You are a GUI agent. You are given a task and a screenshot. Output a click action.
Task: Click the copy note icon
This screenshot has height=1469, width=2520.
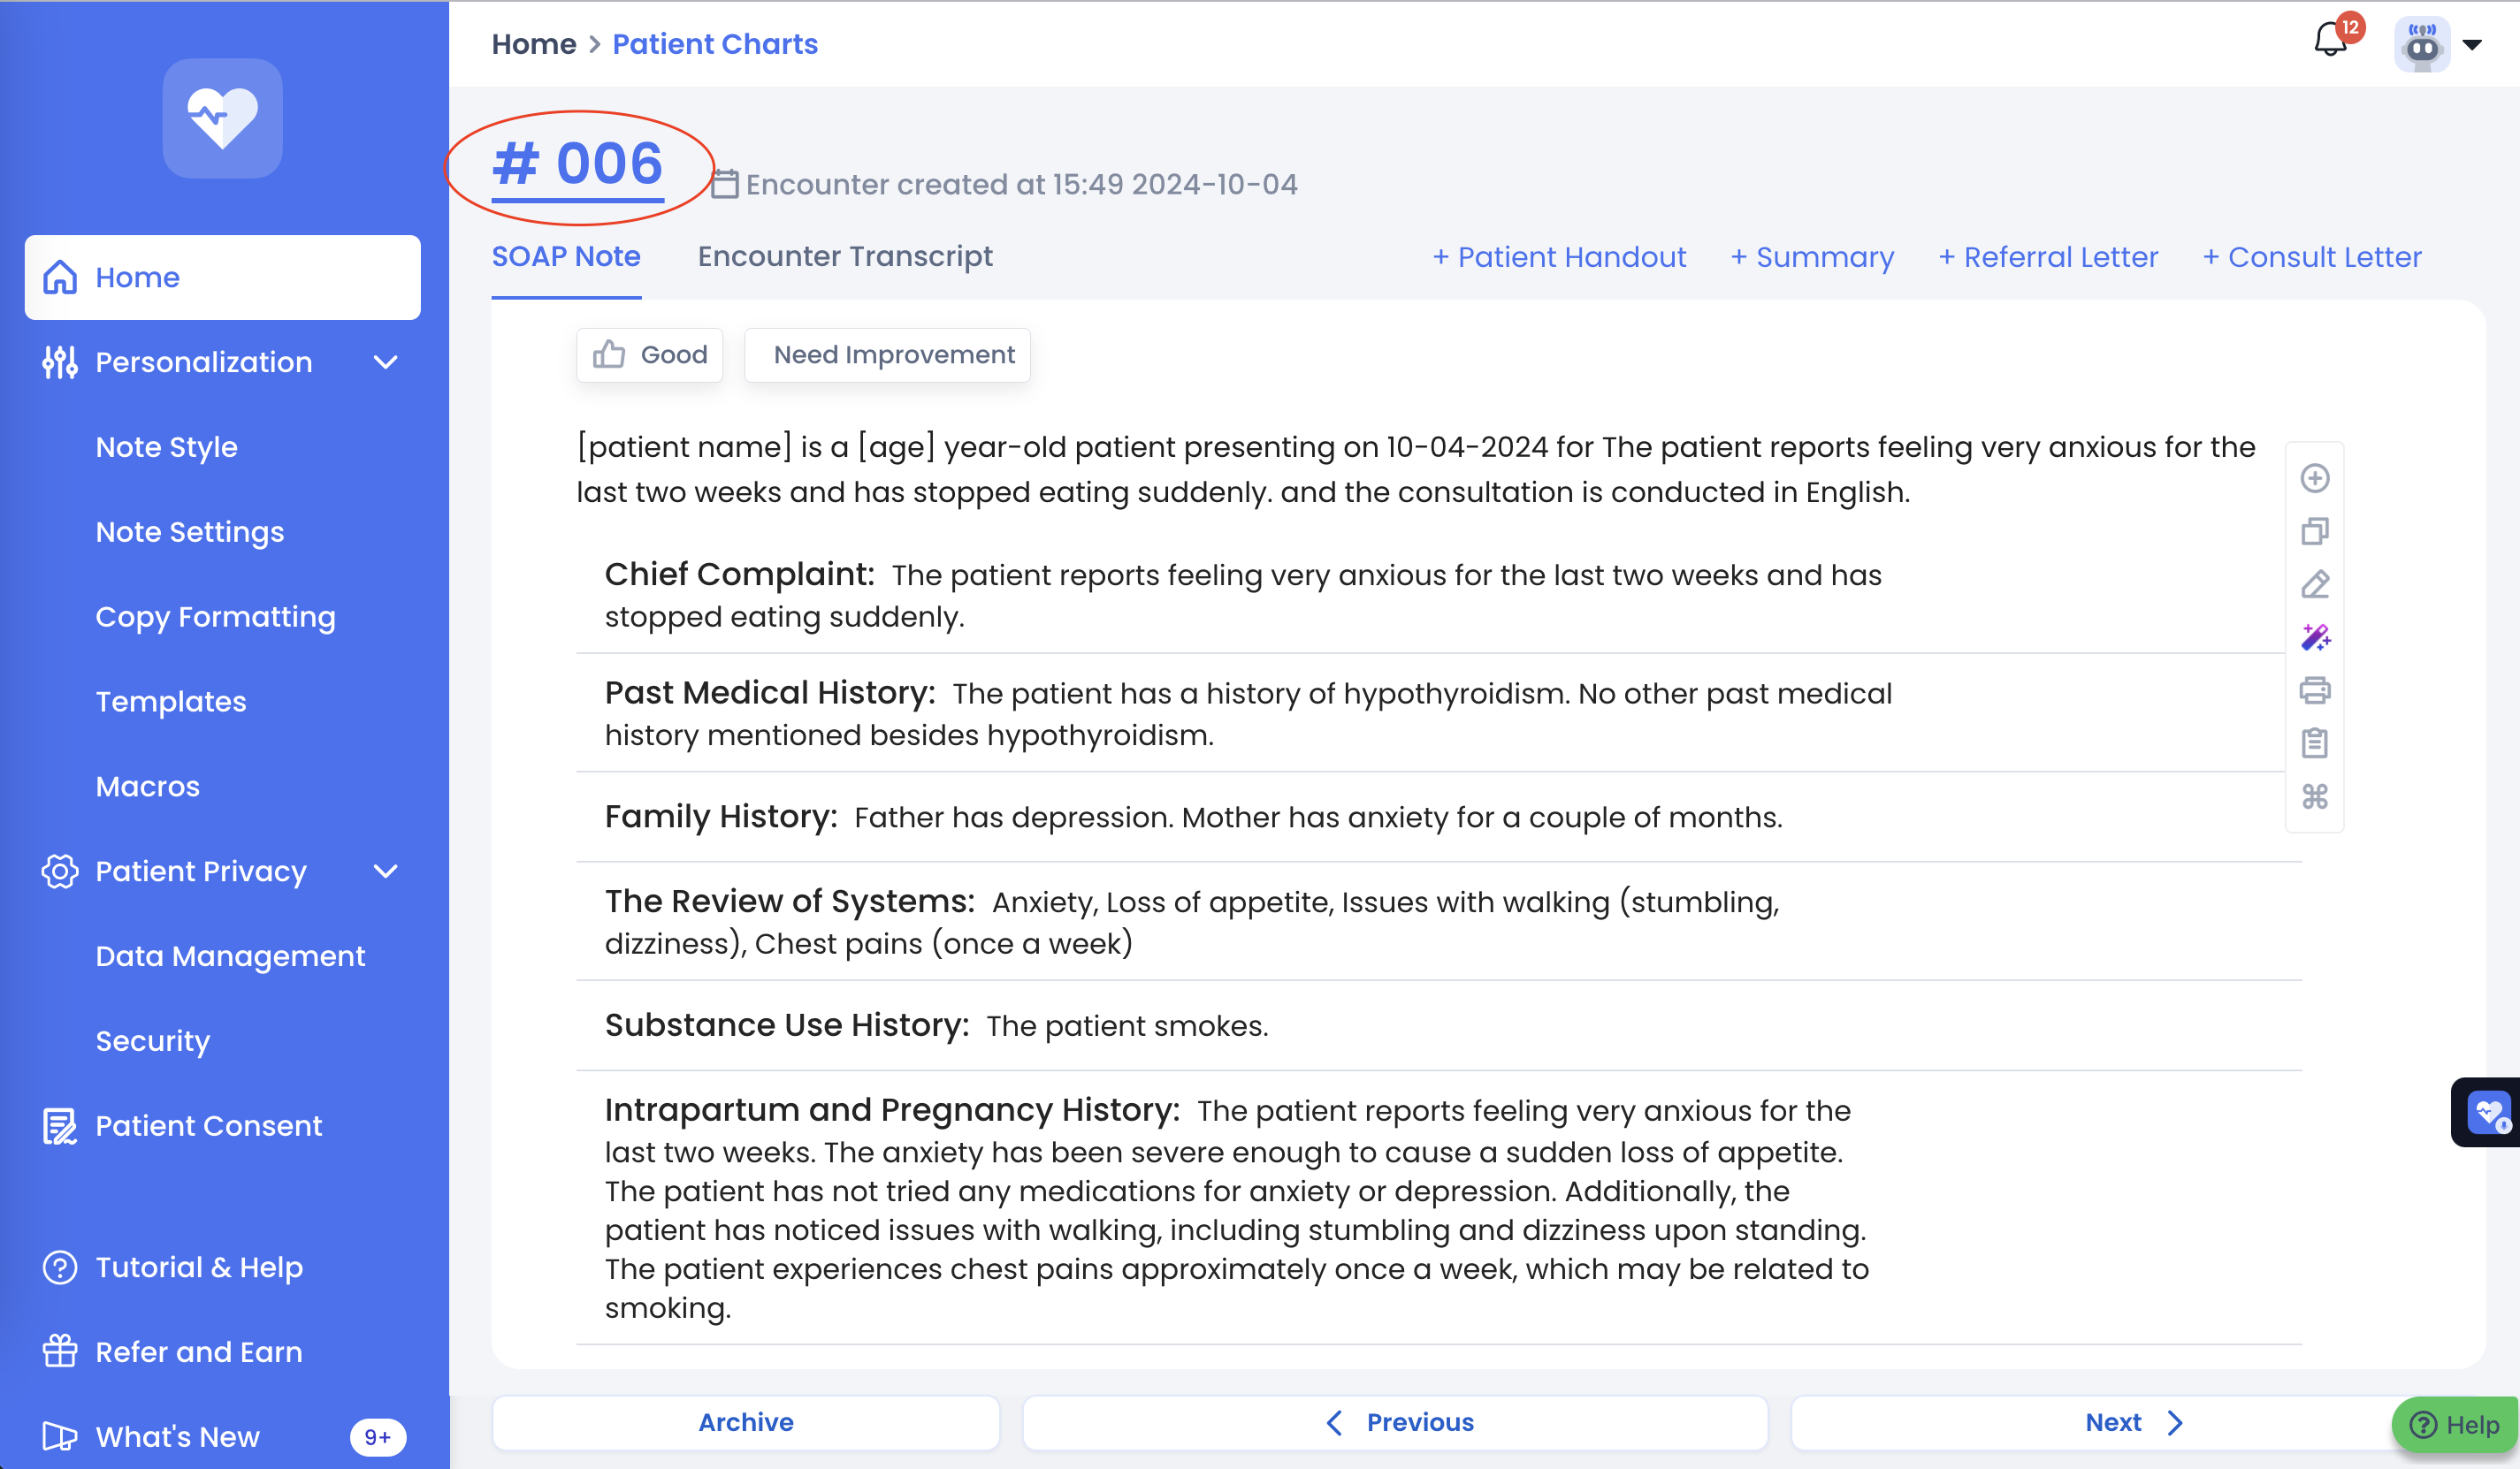(2314, 531)
